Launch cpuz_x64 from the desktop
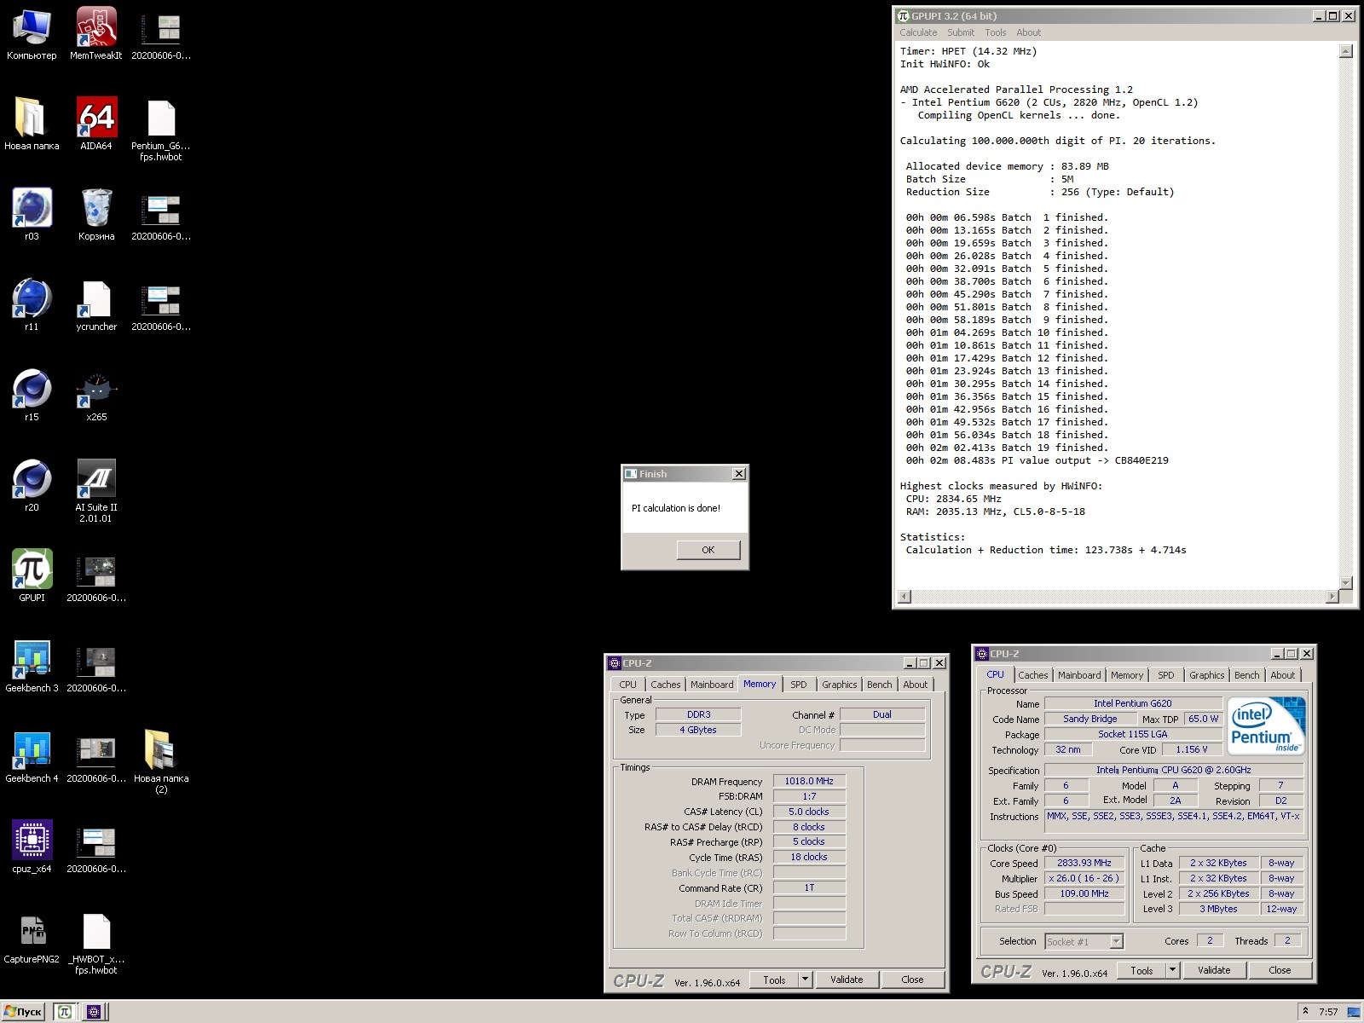 (32, 847)
